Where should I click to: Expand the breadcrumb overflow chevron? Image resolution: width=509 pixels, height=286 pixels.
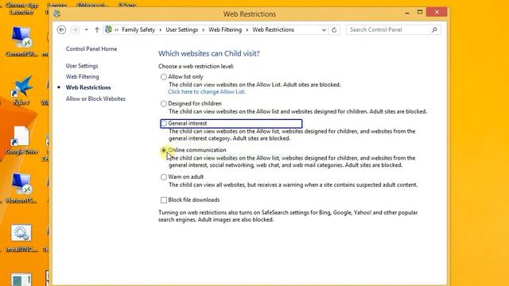pos(117,30)
